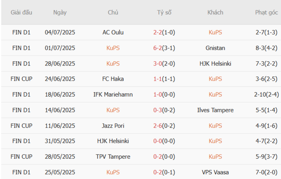Image resolution: width=281 pixels, height=179 pixels.
Task: Click HJK Helsinki home team on 31/05/2025
Action: [113, 141]
